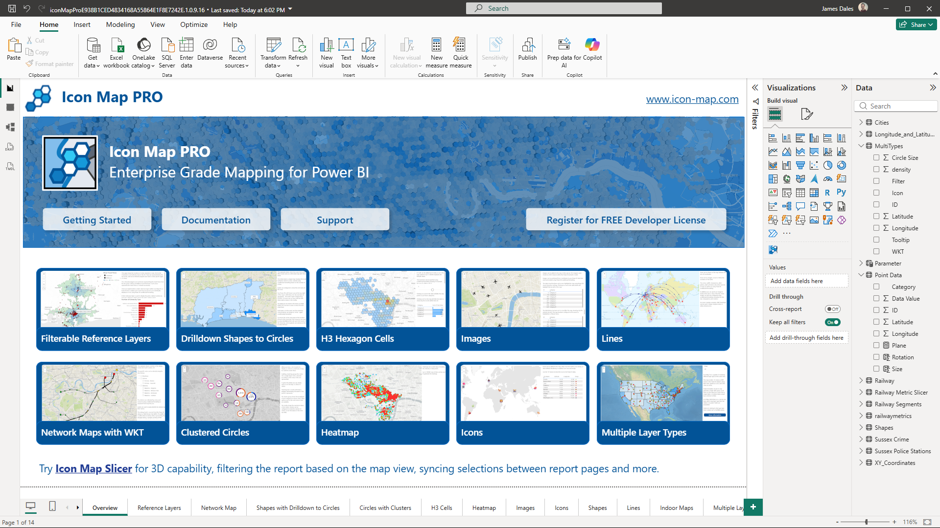Disable the Keep all filters toggle
The height and width of the screenshot is (528, 940).
832,322
